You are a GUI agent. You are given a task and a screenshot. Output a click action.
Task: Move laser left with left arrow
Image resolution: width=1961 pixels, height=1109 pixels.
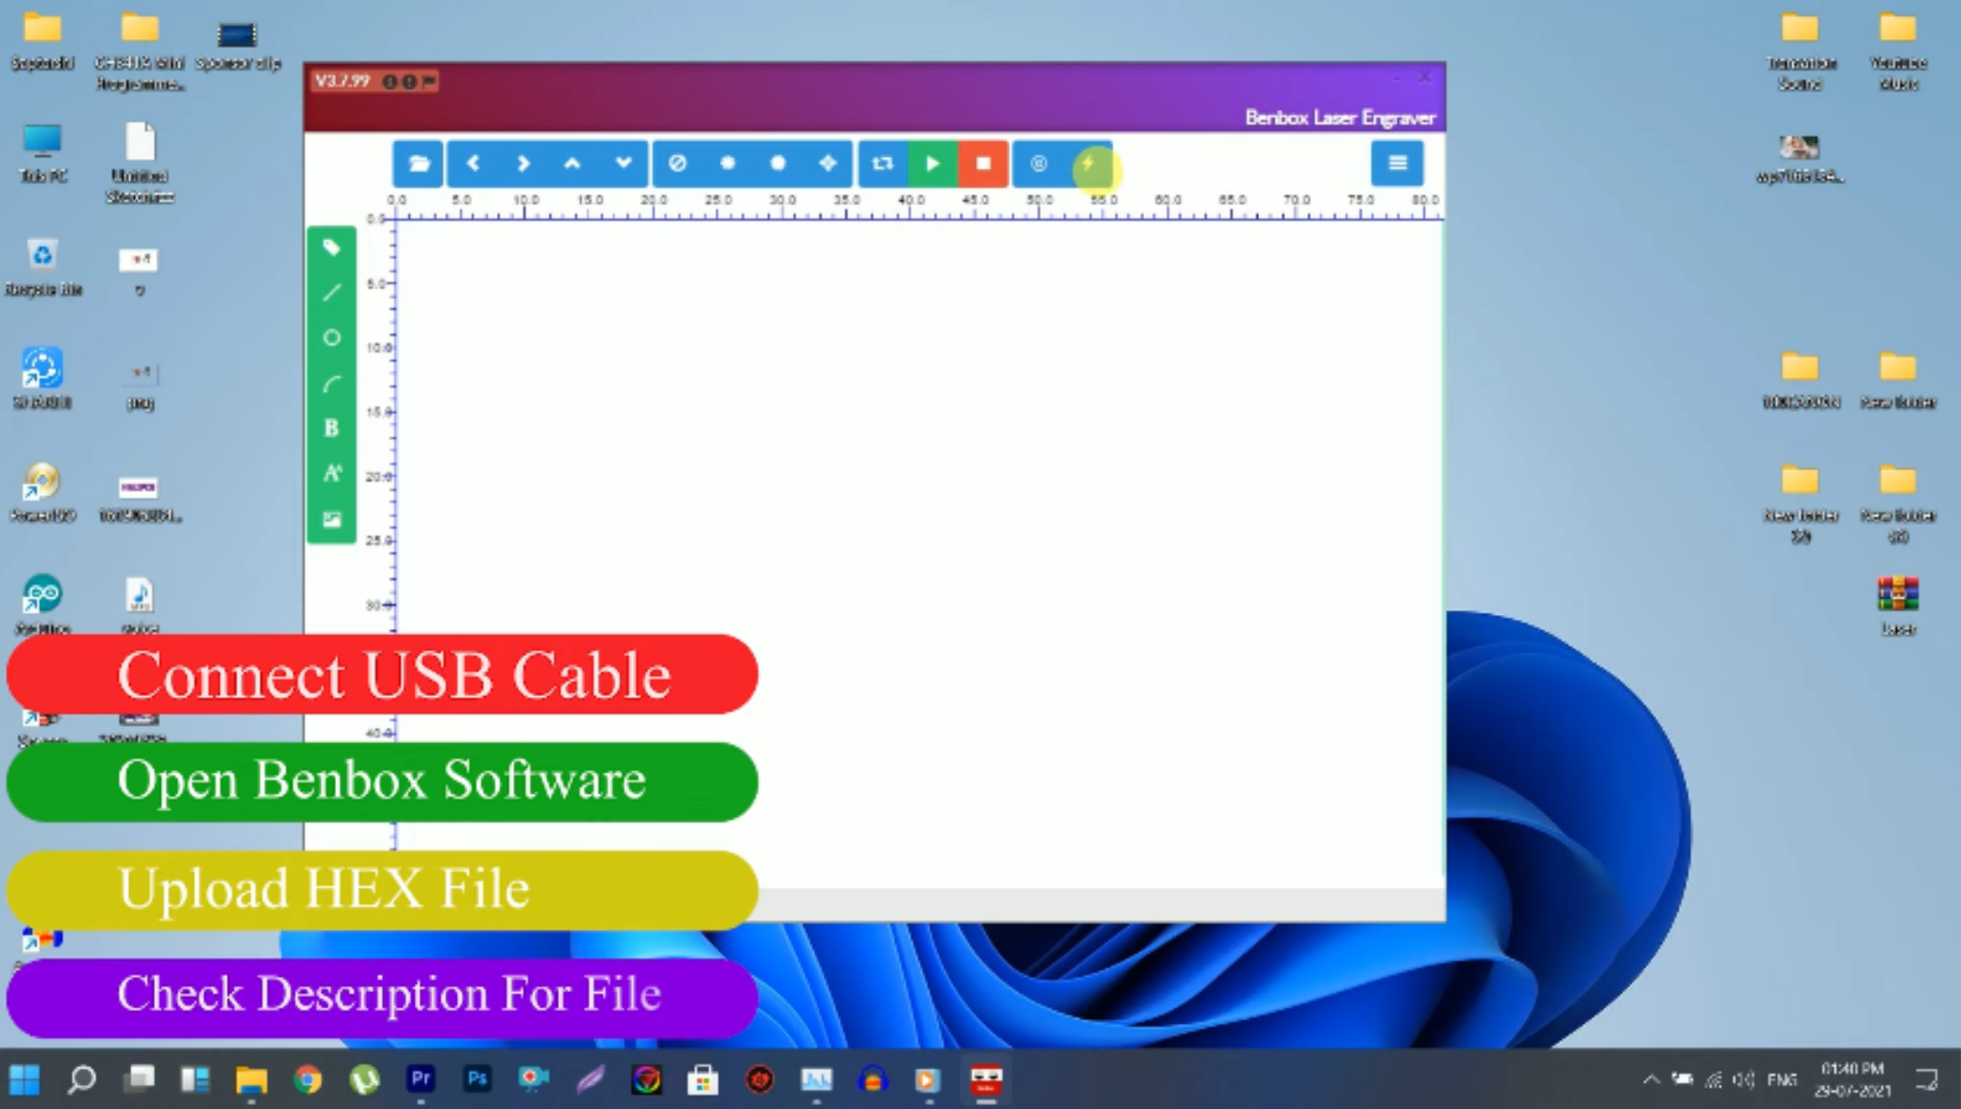(x=473, y=164)
